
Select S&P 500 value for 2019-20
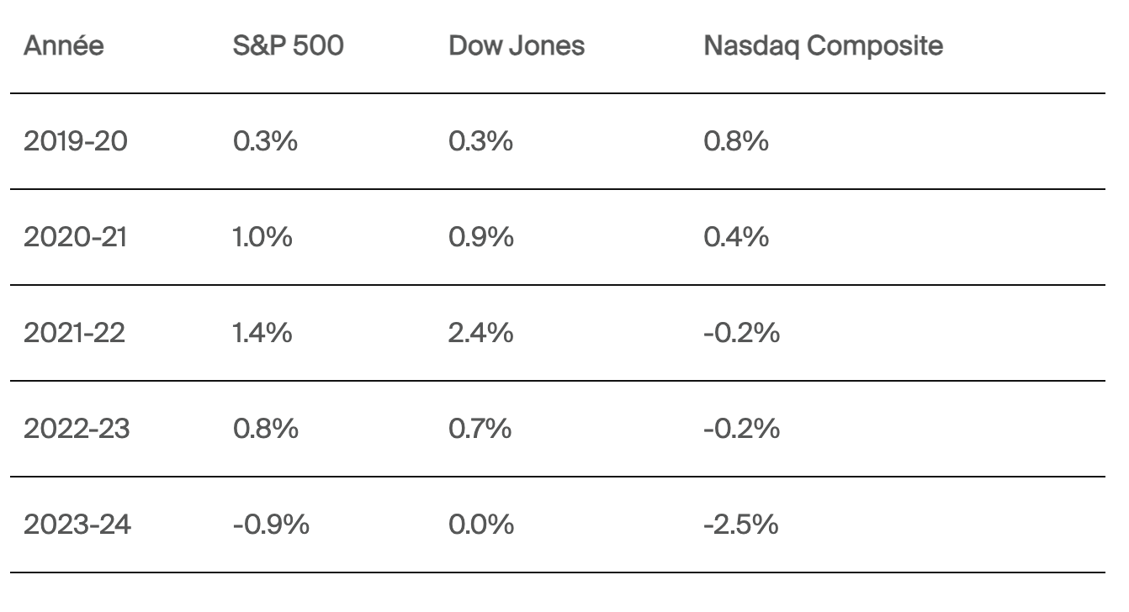tap(264, 142)
